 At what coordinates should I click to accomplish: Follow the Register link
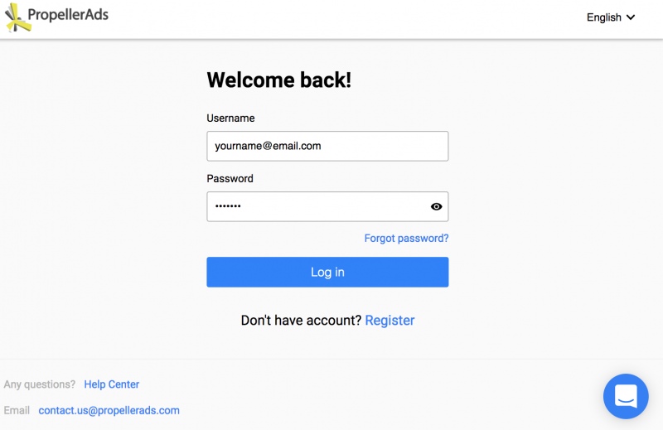(390, 321)
